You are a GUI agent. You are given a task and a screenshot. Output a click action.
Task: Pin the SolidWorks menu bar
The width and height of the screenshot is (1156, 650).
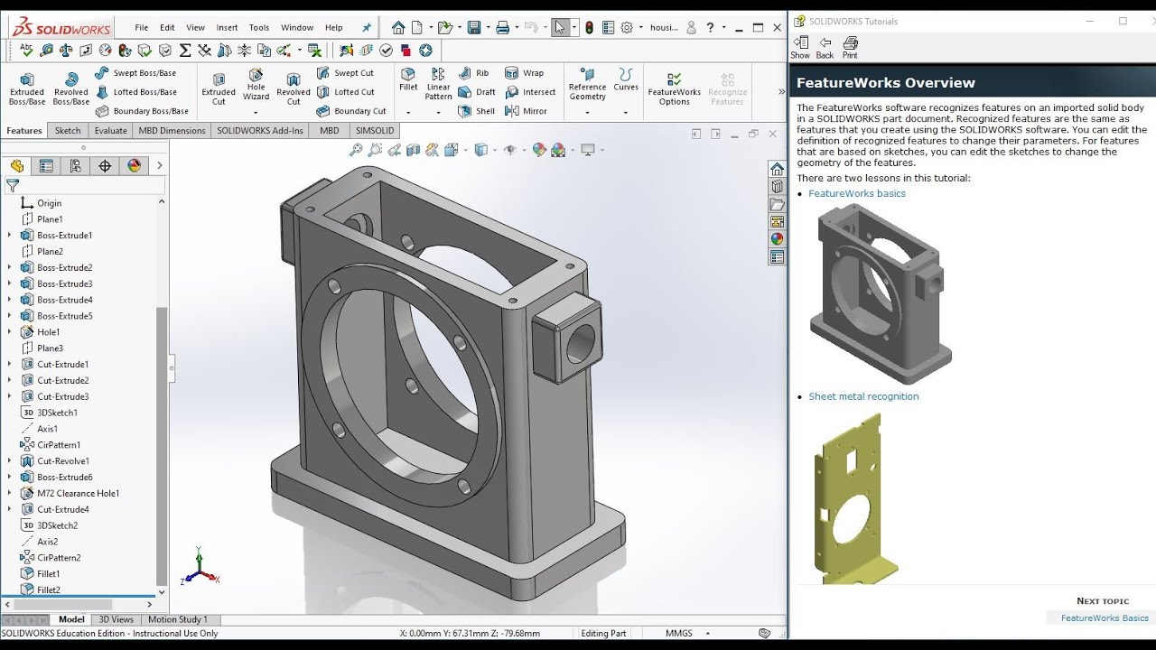click(x=367, y=28)
